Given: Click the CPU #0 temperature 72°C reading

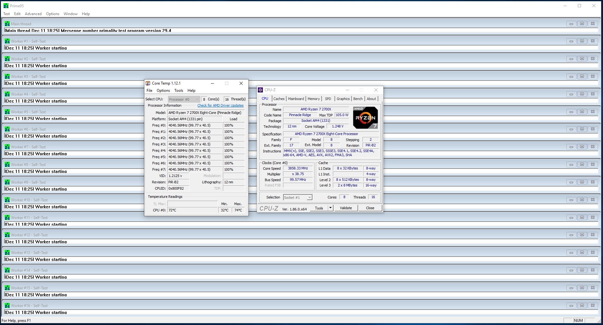Looking at the screenshot, I should 192,210.
